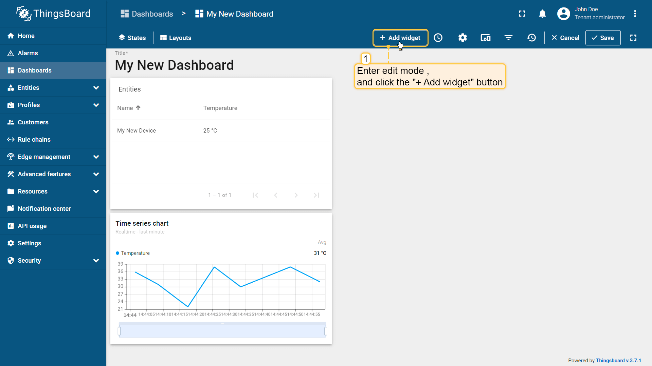
Task: Expand dashboard fullscreen icon beside Save
Action: (633, 38)
